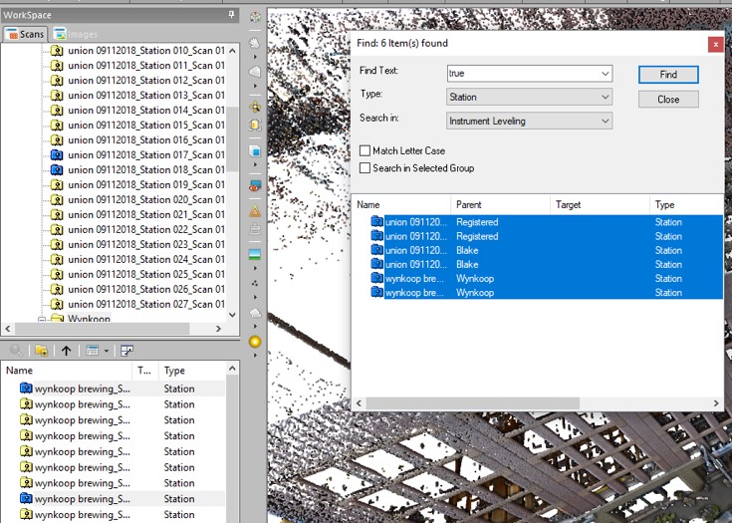Image resolution: width=732 pixels, height=523 pixels.
Task: Click the yellow sphere lighting icon
Action: click(255, 342)
